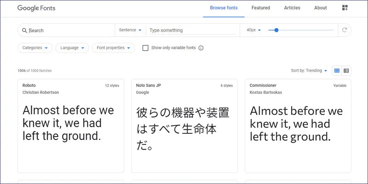Enable Show only variable fonts checkbox
Viewport: 368px width, 184px height.
[145, 48]
